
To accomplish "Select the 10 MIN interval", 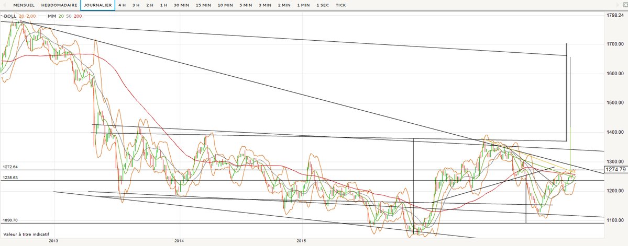I will click(x=225, y=5).
